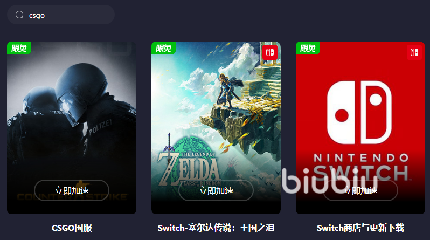Click the POLIZEI text on officer's arm
This screenshot has width=430, height=240.
click(100, 127)
